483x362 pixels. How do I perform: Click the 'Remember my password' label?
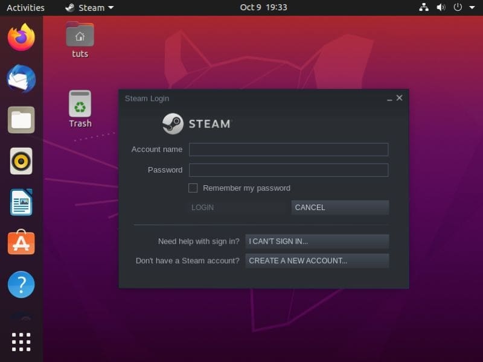(246, 188)
